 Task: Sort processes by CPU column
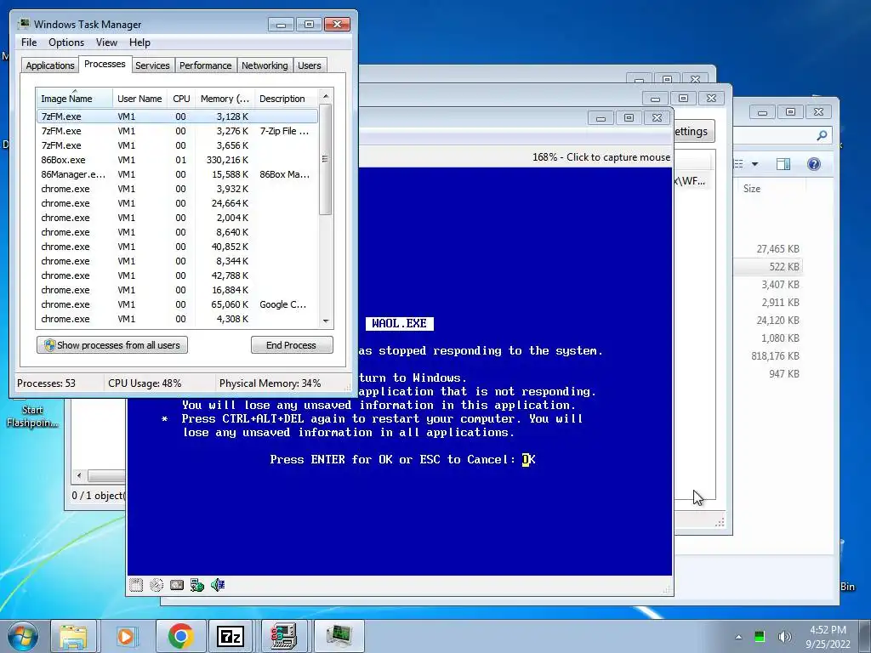[181, 99]
